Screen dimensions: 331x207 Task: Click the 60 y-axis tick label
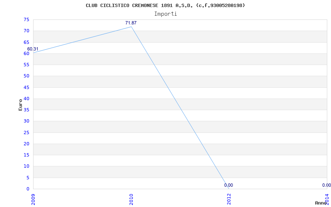click(26, 53)
